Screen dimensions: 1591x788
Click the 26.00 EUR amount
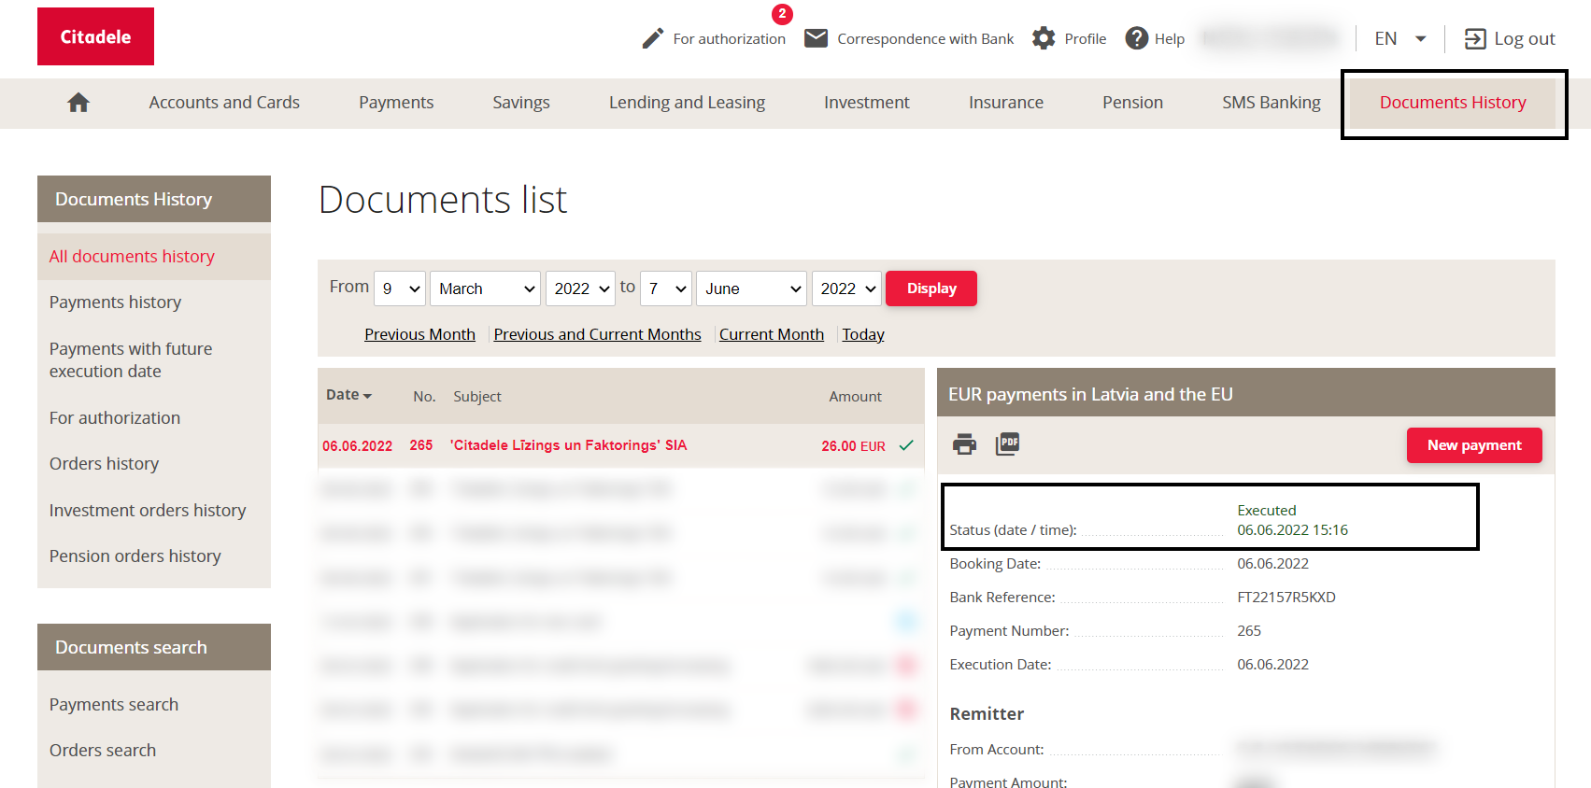click(853, 446)
